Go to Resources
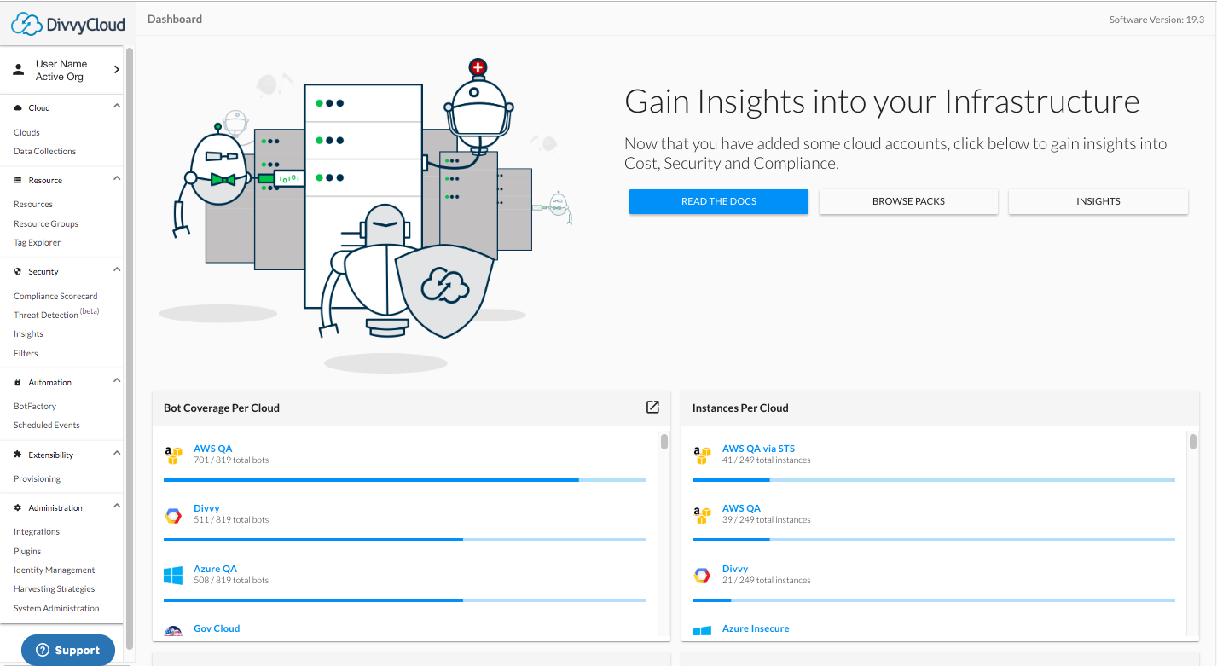 pos(33,205)
